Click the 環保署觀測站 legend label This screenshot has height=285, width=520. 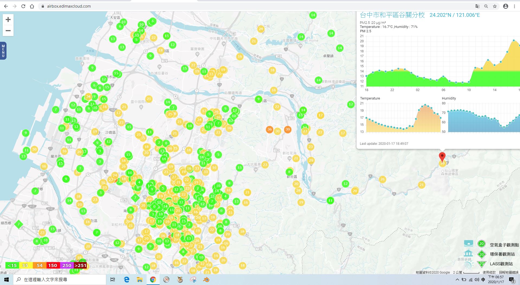(502, 254)
